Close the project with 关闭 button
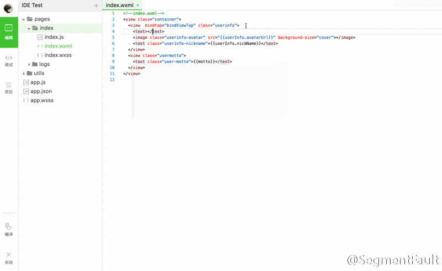This screenshot has height=271, width=442. point(9,258)
